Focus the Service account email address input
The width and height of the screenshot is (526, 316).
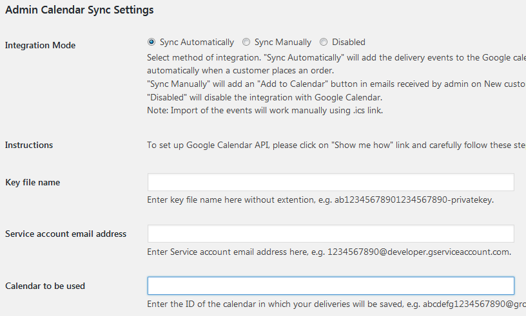click(x=331, y=234)
